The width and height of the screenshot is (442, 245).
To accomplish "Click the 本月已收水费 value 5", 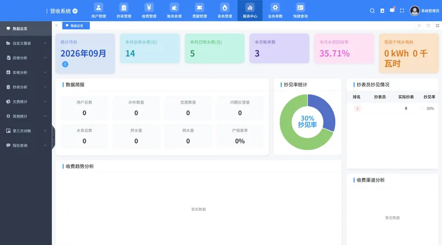I will click(192, 53).
